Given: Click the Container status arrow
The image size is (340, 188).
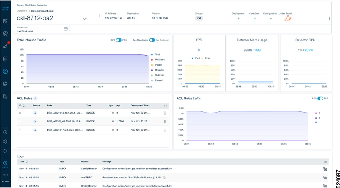Looking at the screenshot, I should (x=255, y=19).
